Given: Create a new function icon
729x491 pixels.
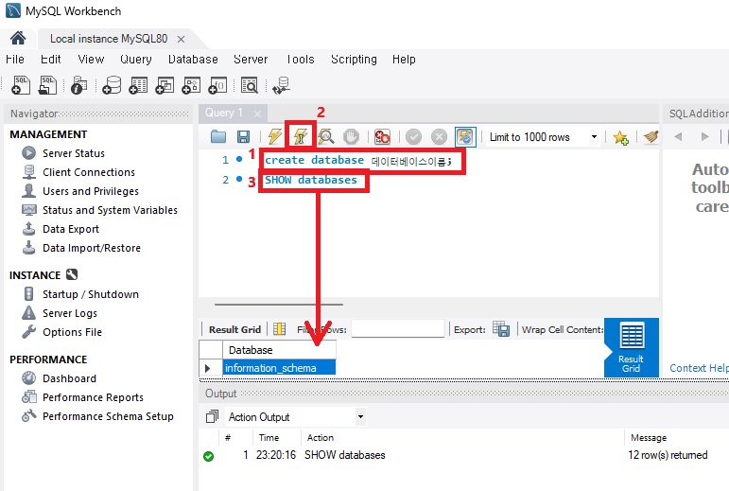Looking at the screenshot, I should coord(217,85).
